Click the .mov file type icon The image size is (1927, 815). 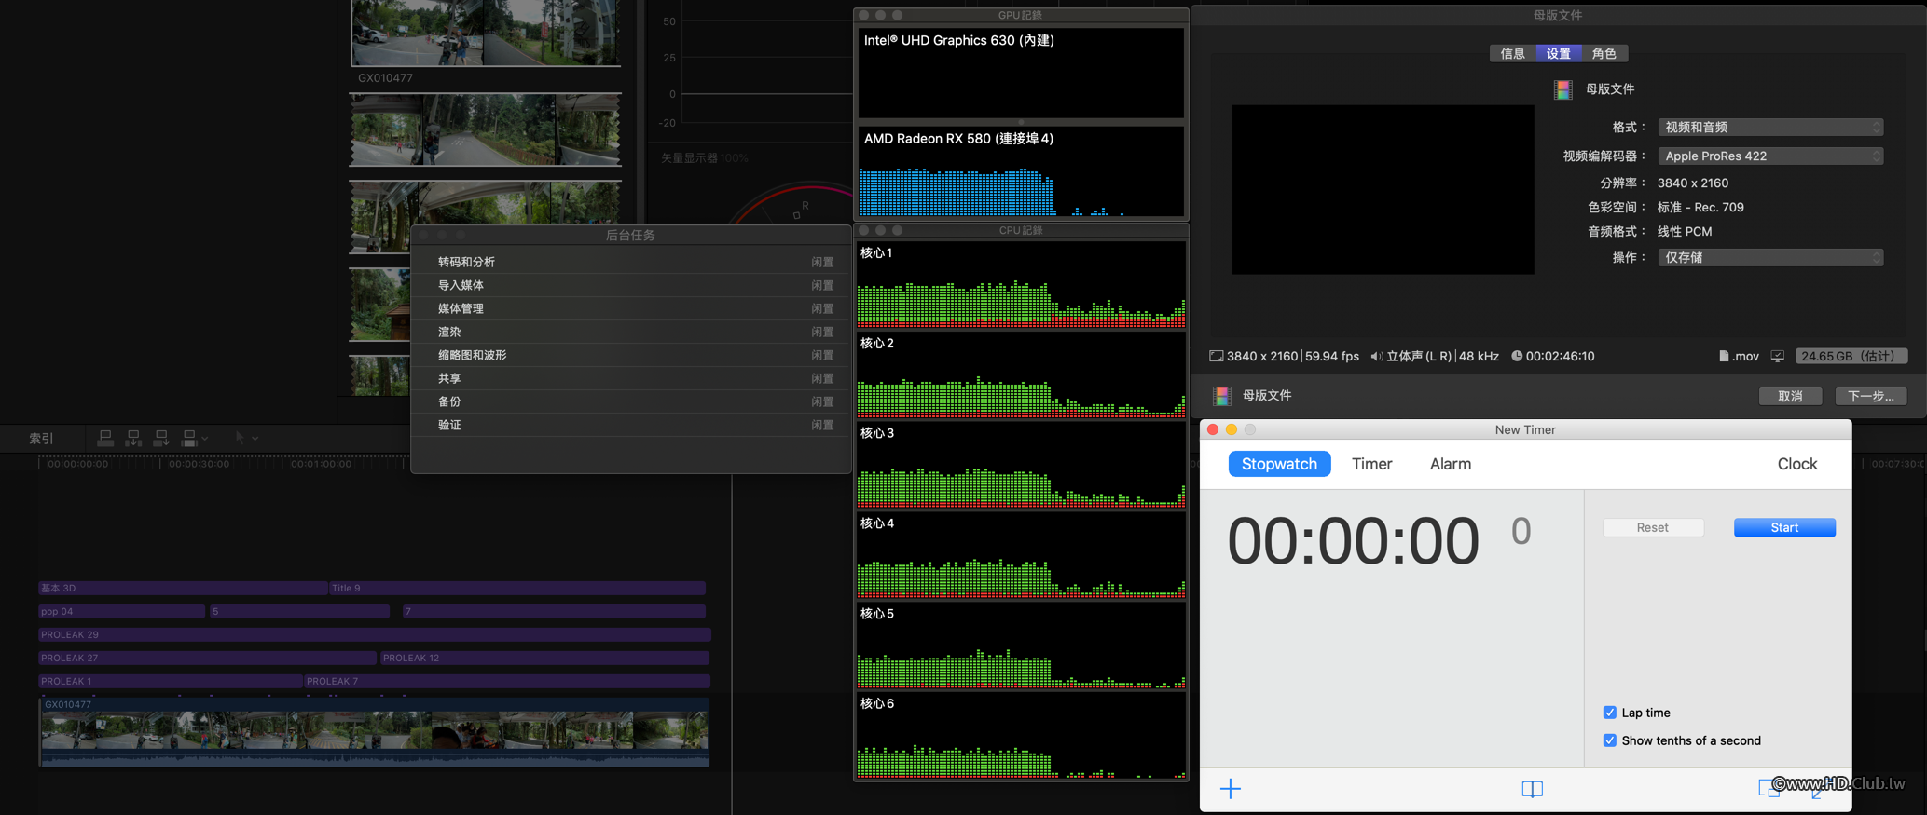pyautogui.click(x=1724, y=356)
